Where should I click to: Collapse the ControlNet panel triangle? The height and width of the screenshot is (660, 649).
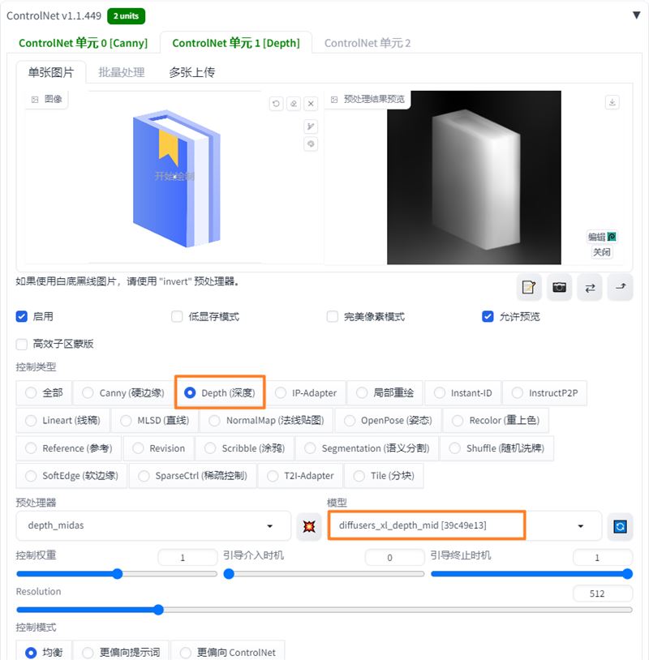[636, 15]
